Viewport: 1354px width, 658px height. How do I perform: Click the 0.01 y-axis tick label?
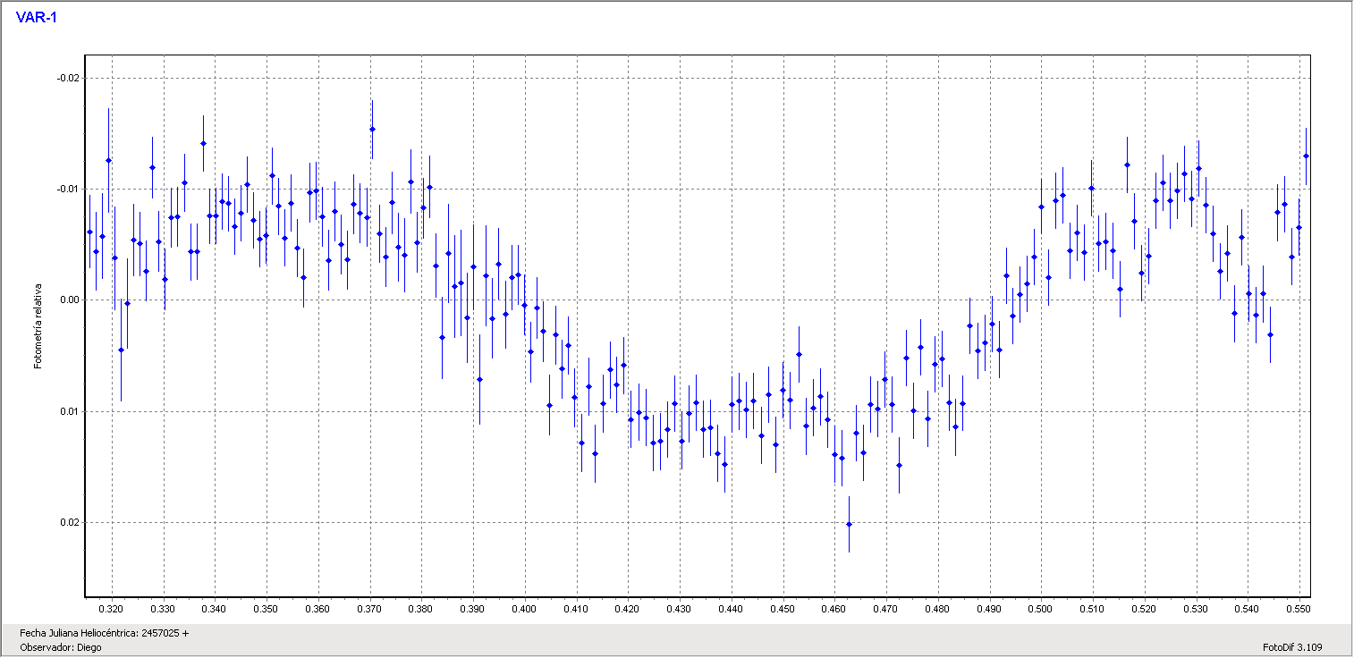(70, 411)
